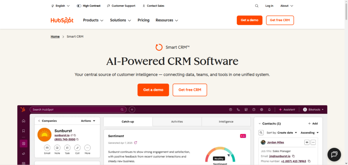Copy the (800) 745-3000 phone number icon

tap(77, 139)
